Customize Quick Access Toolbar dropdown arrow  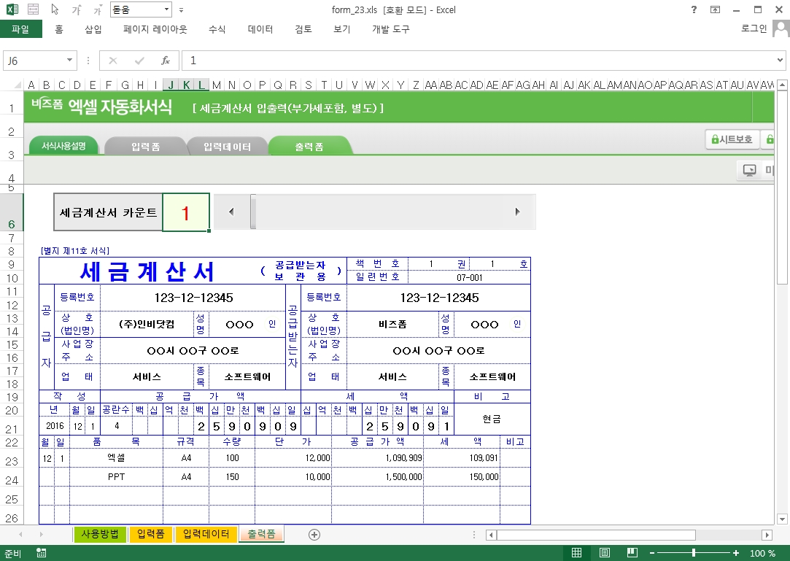(x=181, y=10)
